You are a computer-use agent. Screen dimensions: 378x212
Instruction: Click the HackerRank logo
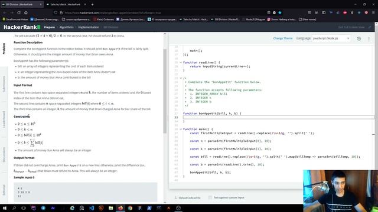(22, 27)
